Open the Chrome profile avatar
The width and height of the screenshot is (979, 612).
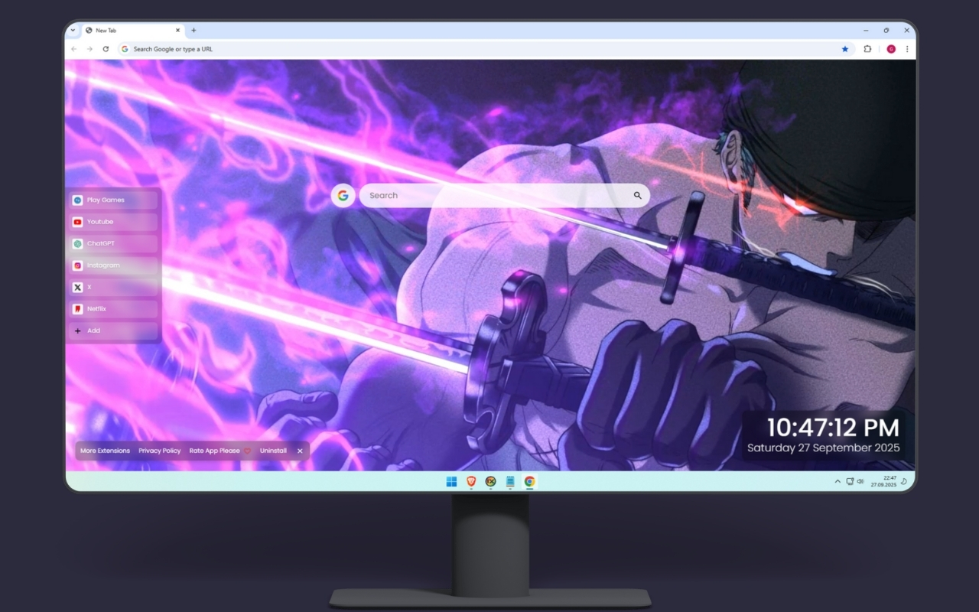891,49
